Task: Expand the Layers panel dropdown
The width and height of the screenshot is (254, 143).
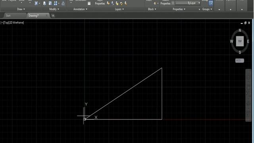Action: pos(119,9)
